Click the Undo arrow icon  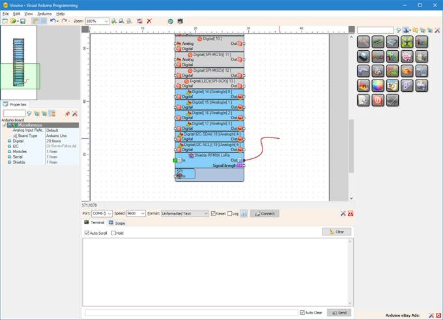(x=53, y=21)
